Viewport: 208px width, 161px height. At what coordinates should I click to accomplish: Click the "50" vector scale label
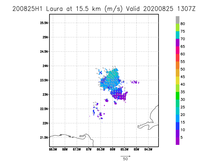pyautogui.click(x=125, y=159)
